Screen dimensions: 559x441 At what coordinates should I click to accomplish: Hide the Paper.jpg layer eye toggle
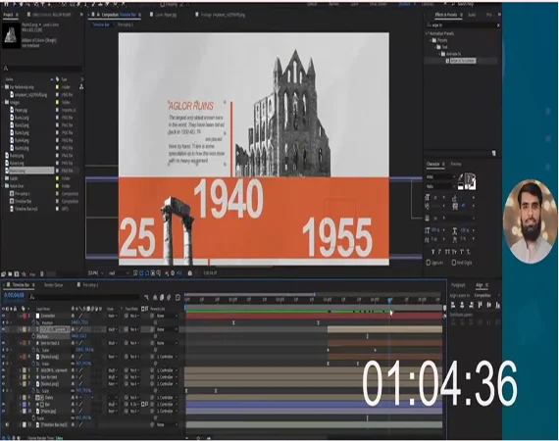[4, 411]
